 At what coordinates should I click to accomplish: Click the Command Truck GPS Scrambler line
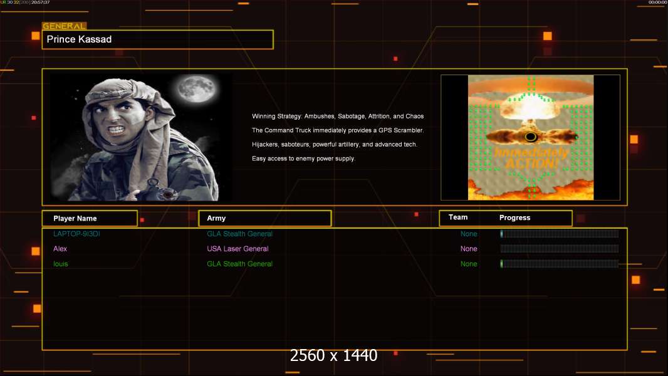pyautogui.click(x=338, y=130)
